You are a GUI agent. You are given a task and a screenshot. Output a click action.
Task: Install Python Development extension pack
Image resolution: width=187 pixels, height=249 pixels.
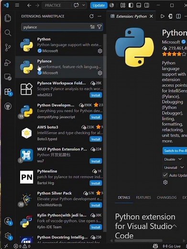click(x=96, y=117)
